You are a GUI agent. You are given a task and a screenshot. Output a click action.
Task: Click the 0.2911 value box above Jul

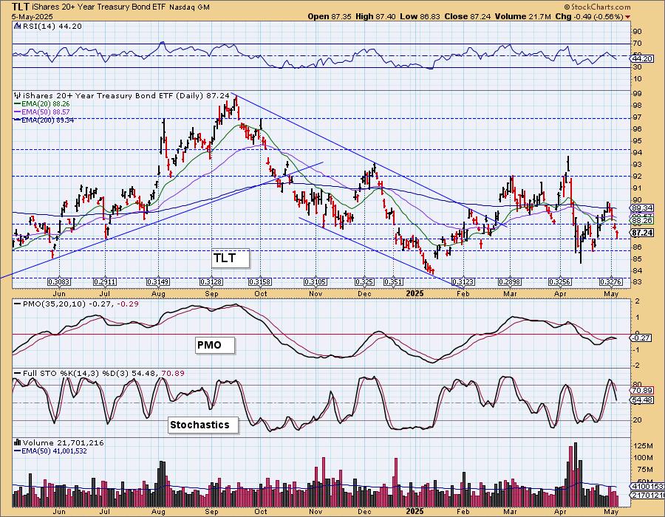tap(105, 282)
